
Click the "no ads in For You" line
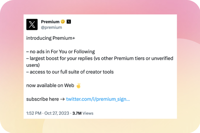60,52
